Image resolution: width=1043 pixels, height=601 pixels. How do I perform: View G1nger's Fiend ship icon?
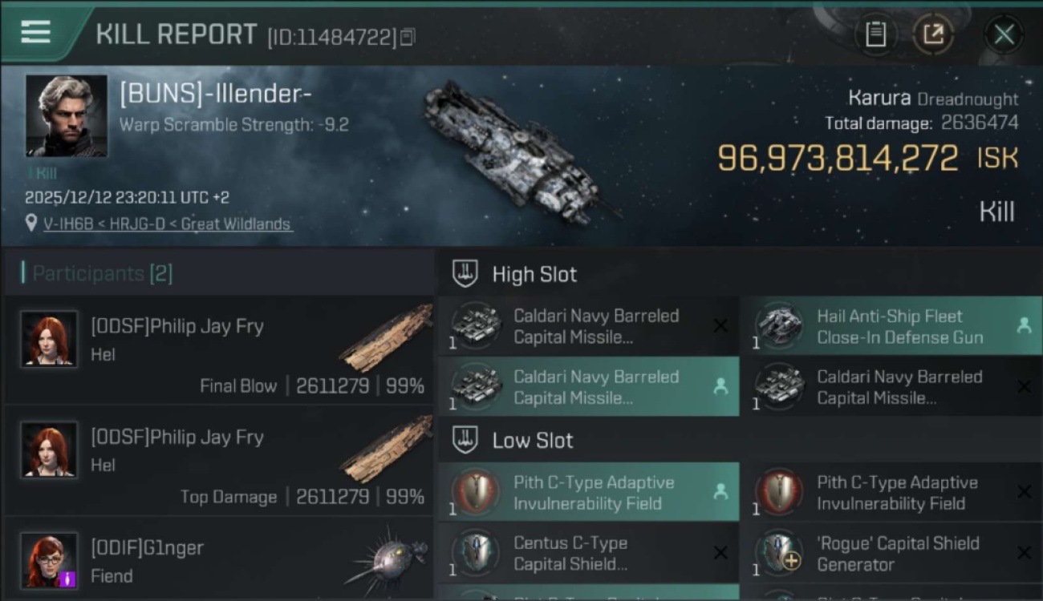tap(388, 559)
